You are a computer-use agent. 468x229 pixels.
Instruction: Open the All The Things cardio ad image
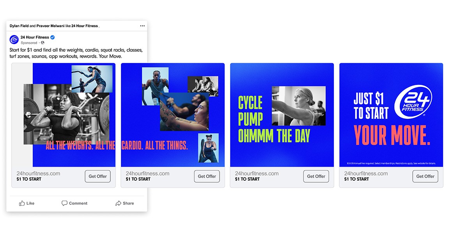[173, 115]
